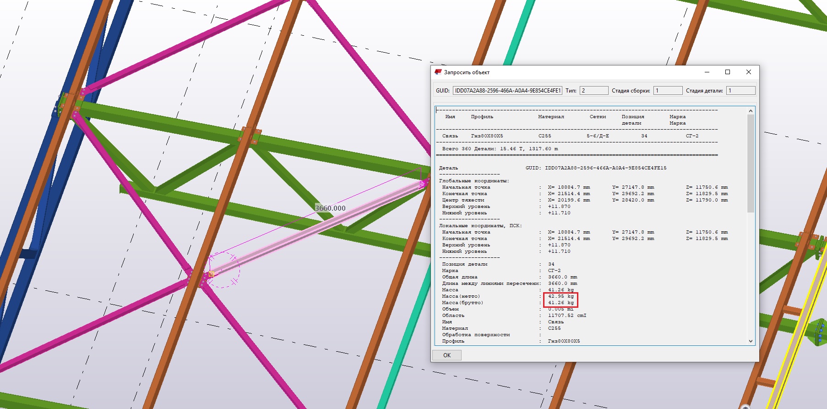Select the Стадия детали input field

coord(740,91)
